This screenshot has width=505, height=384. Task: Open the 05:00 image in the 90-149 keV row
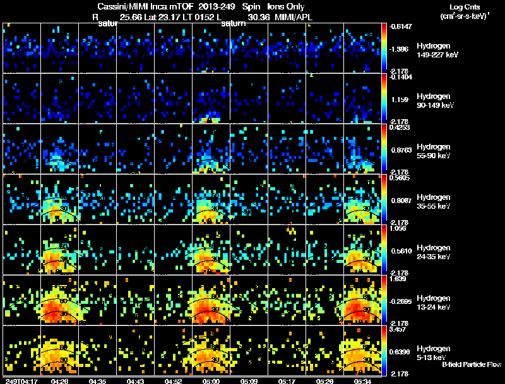click(211, 98)
